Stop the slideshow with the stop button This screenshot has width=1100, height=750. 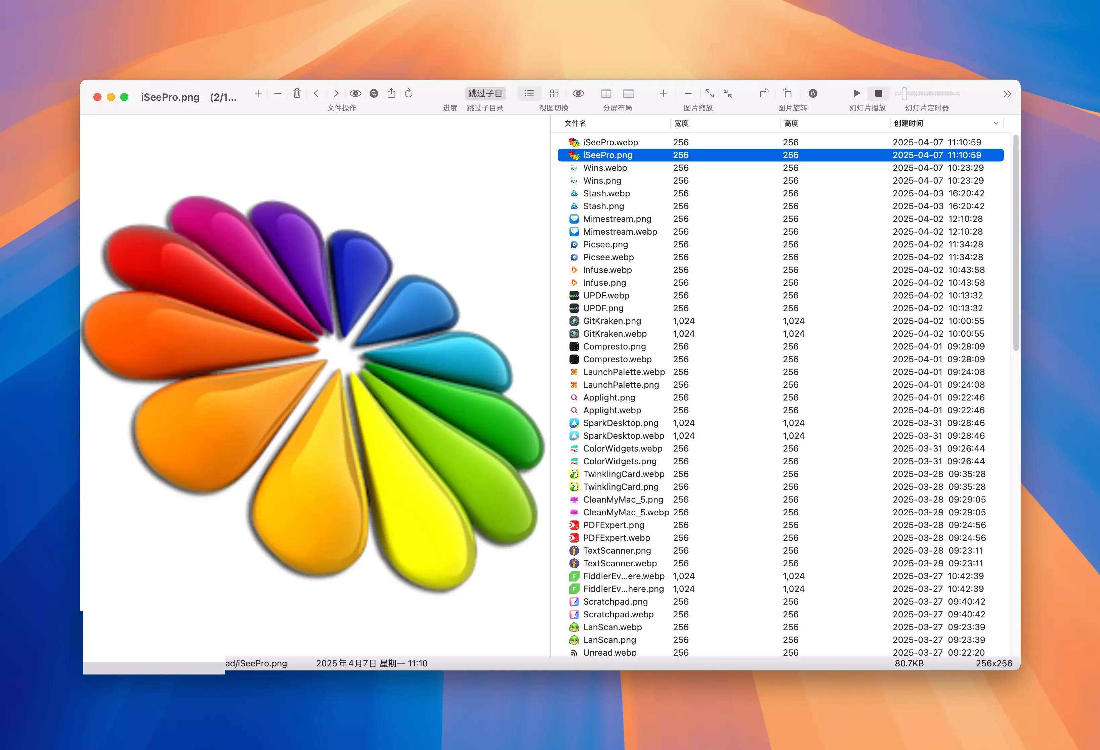click(879, 93)
